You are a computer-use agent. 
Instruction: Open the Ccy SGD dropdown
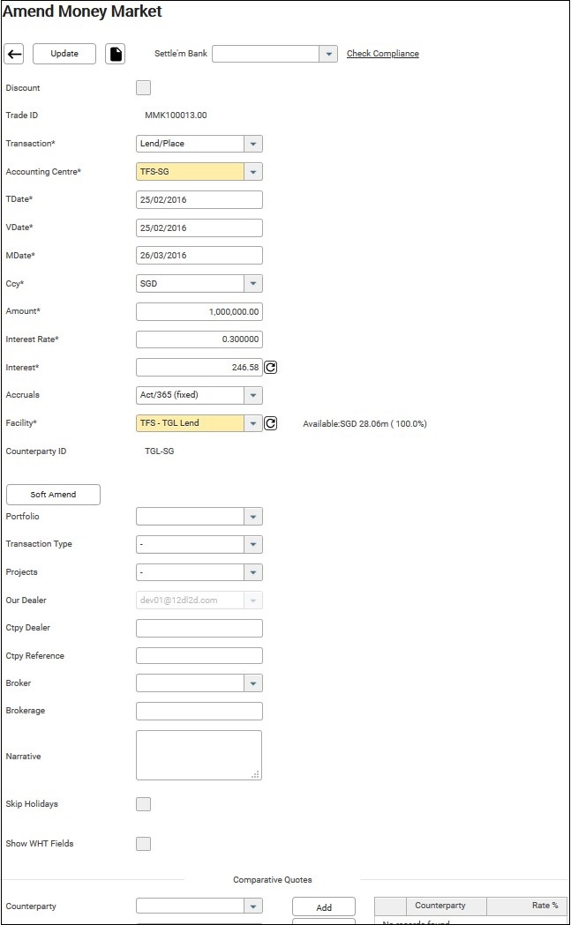pyautogui.click(x=253, y=284)
